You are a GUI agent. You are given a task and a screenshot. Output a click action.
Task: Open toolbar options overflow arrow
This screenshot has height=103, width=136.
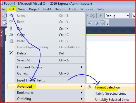(x=108, y=24)
